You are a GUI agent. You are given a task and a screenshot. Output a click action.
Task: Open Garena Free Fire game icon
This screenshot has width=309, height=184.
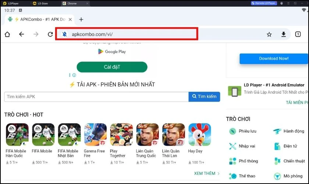click(x=95, y=135)
